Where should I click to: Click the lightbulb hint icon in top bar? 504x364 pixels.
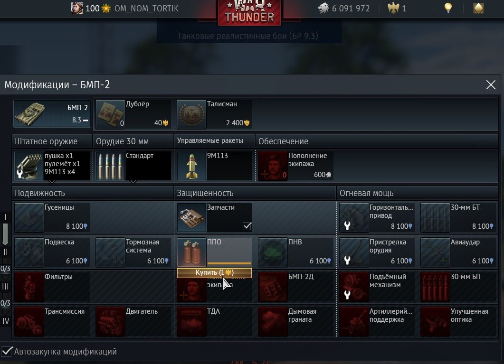point(448,8)
